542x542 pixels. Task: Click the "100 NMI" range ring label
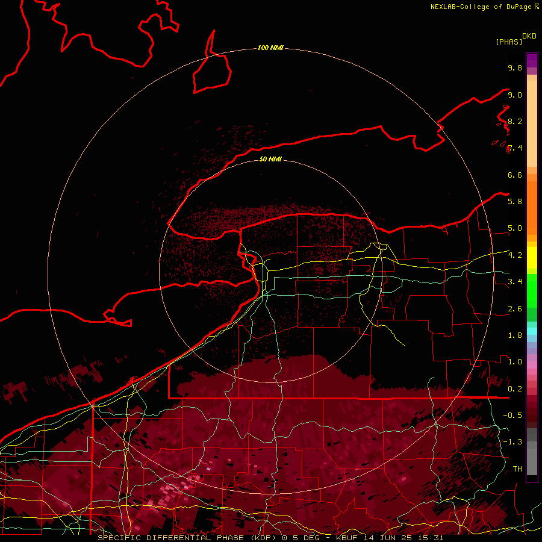coord(270,48)
